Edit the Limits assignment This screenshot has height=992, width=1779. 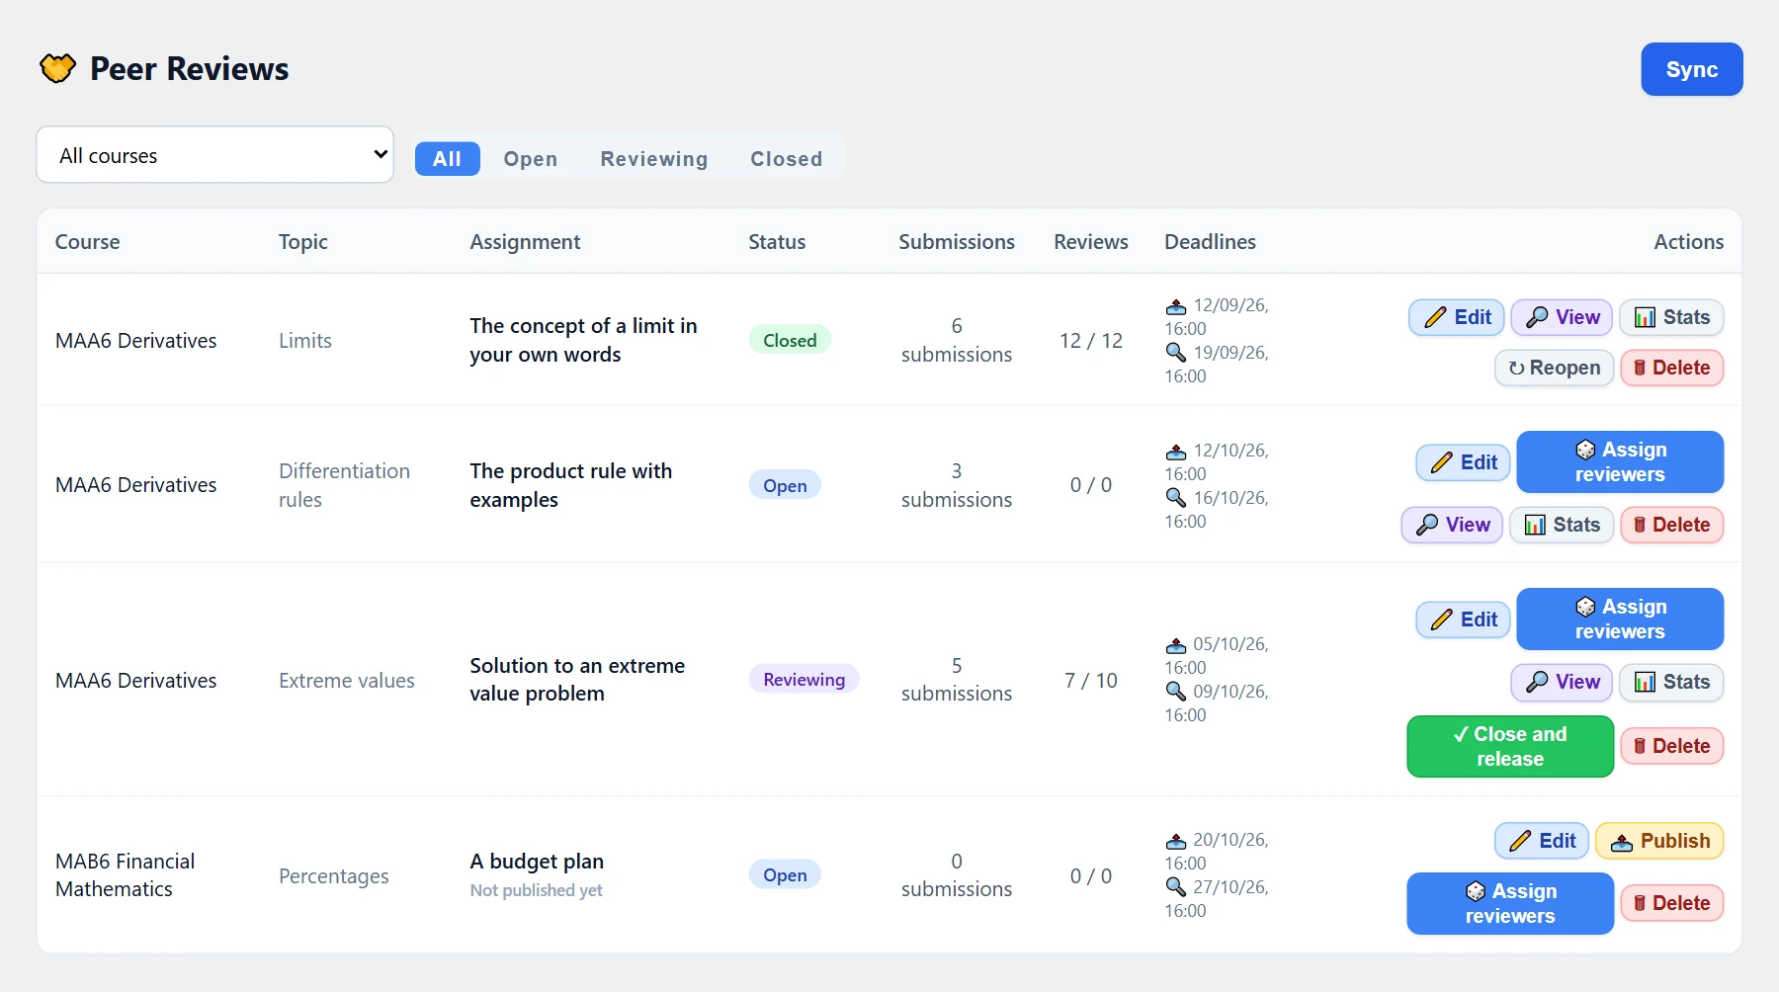(1457, 317)
